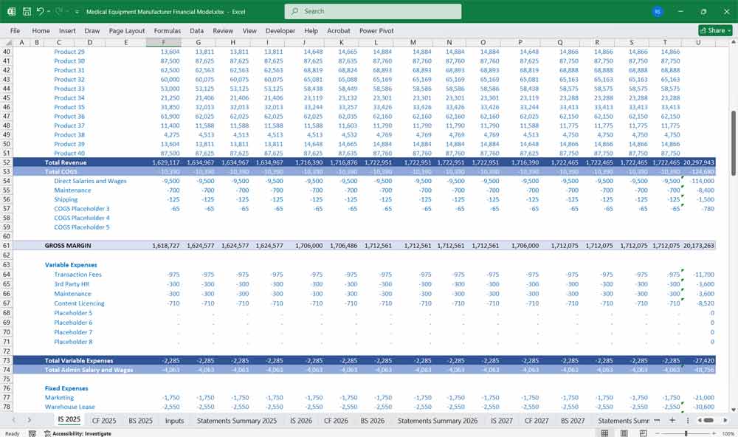Click the Zoom Out icon
The width and height of the screenshot is (738, 437).
click(658, 432)
